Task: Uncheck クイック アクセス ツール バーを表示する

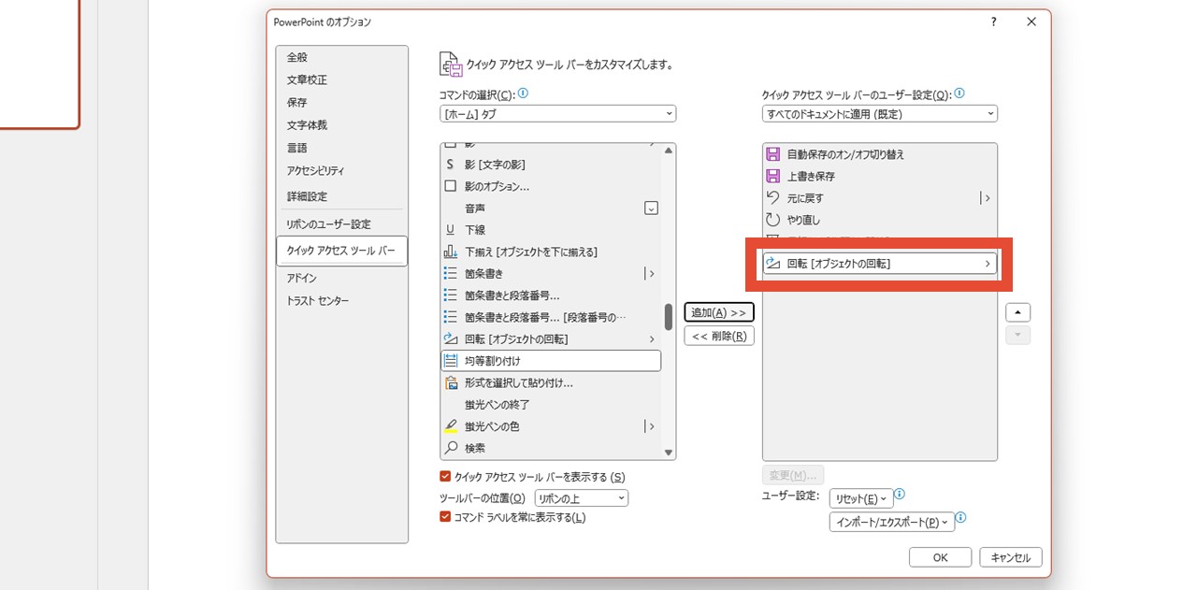Action: pyautogui.click(x=446, y=476)
